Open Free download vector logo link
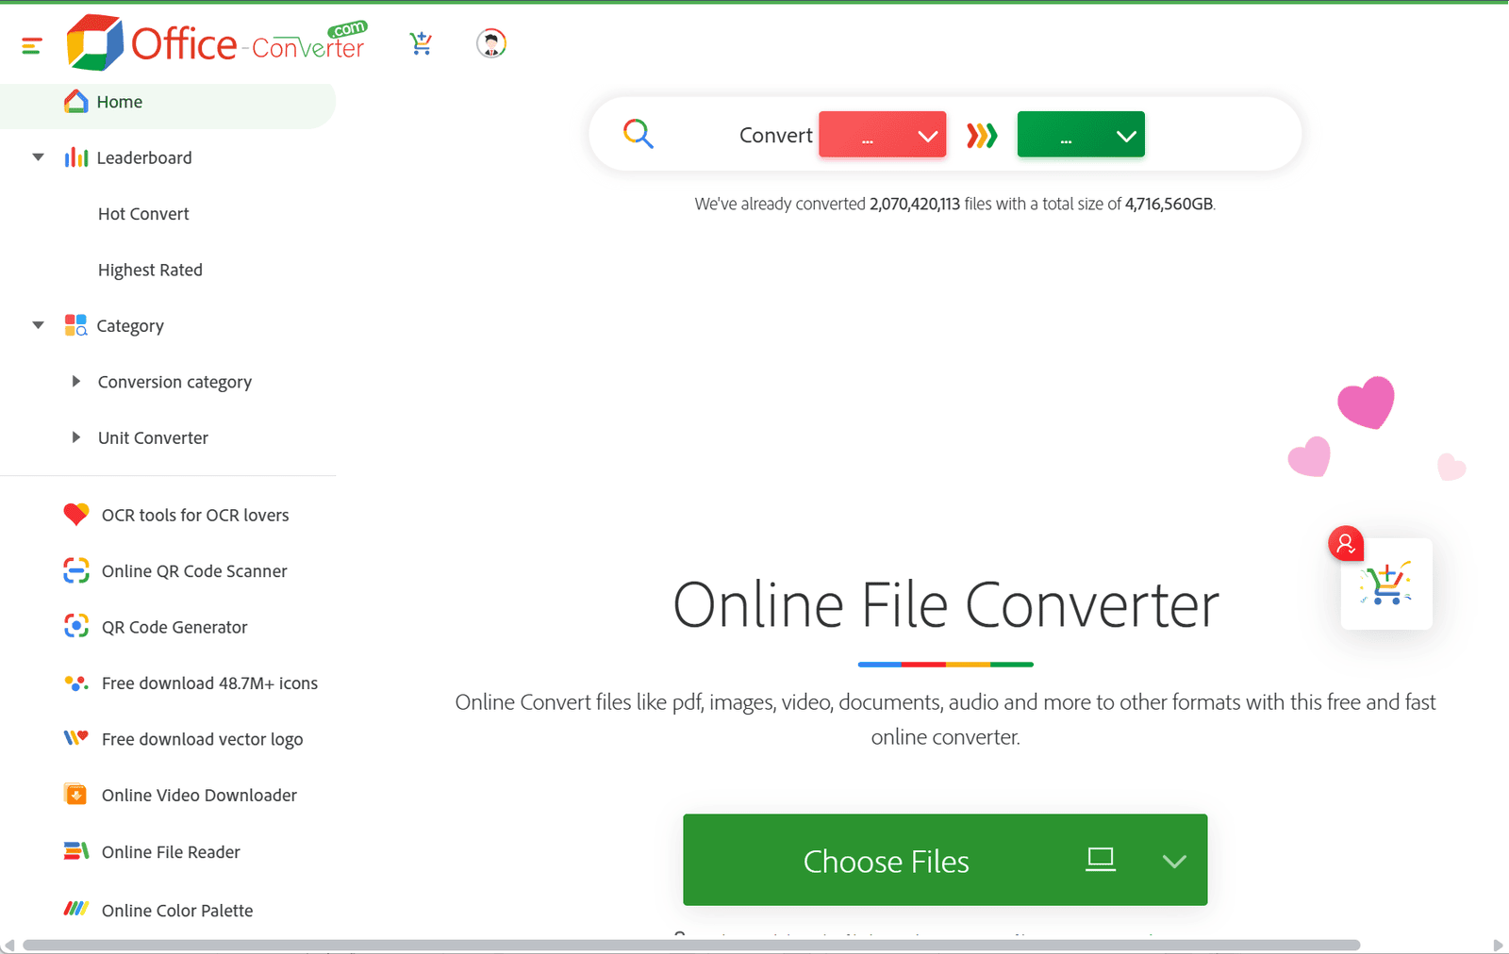1509x954 pixels. coord(202,739)
